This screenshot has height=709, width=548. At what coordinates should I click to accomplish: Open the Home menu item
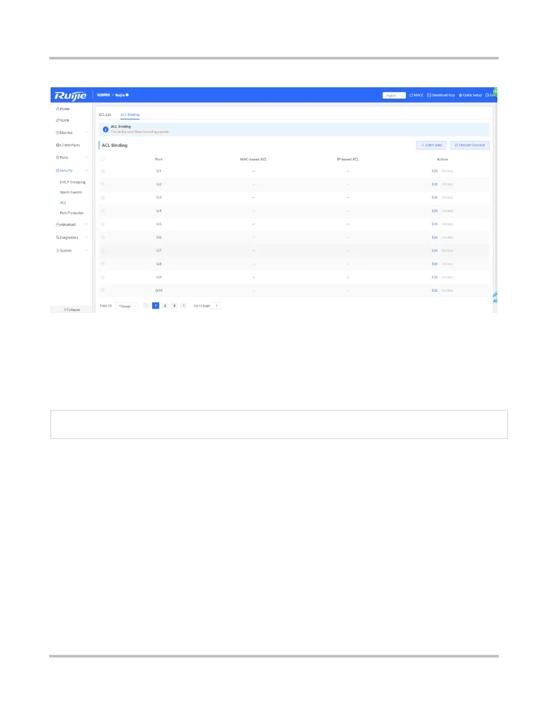tap(63, 109)
